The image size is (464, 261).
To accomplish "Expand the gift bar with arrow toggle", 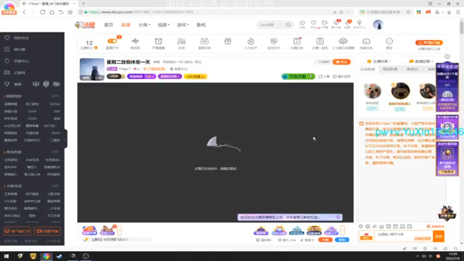I will pyautogui.click(x=343, y=230).
